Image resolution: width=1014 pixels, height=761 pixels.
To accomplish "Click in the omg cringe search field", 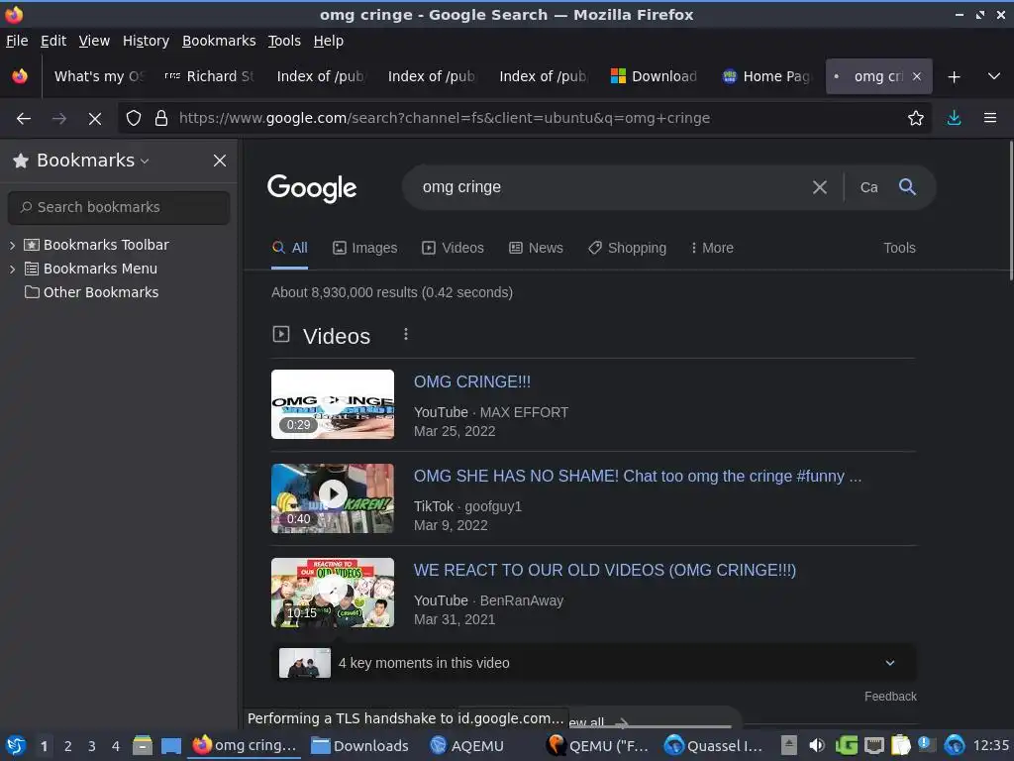I will [x=608, y=187].
